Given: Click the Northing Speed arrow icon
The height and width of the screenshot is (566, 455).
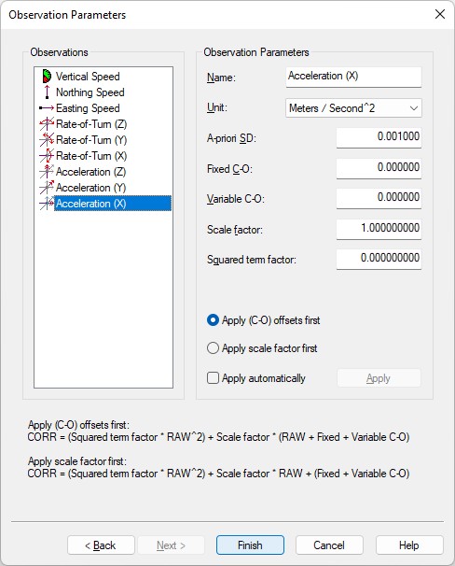Looking at the screenshot, I should pyautogui.click(x=47, y=92).
